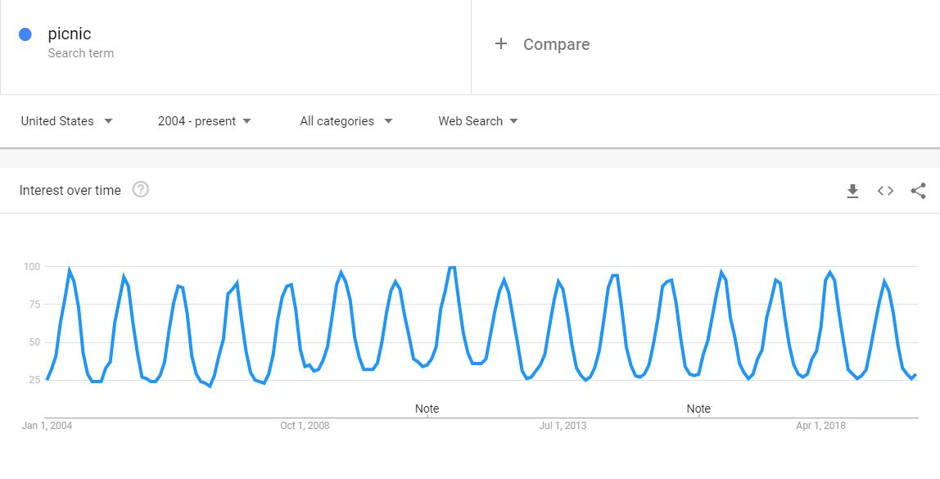
Task: Click the Oct 1, 2008 axis label
Action: click(305, 426)
